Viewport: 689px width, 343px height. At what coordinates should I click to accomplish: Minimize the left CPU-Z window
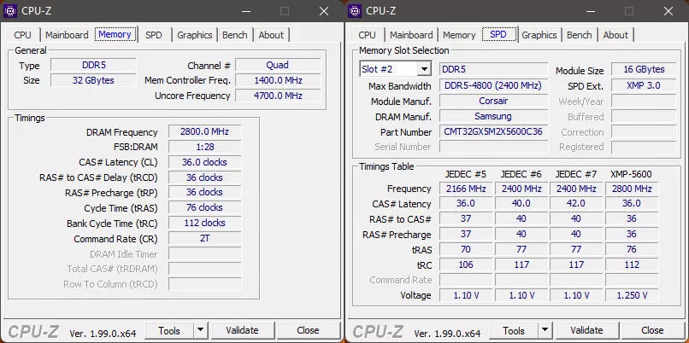pos(245,11)
